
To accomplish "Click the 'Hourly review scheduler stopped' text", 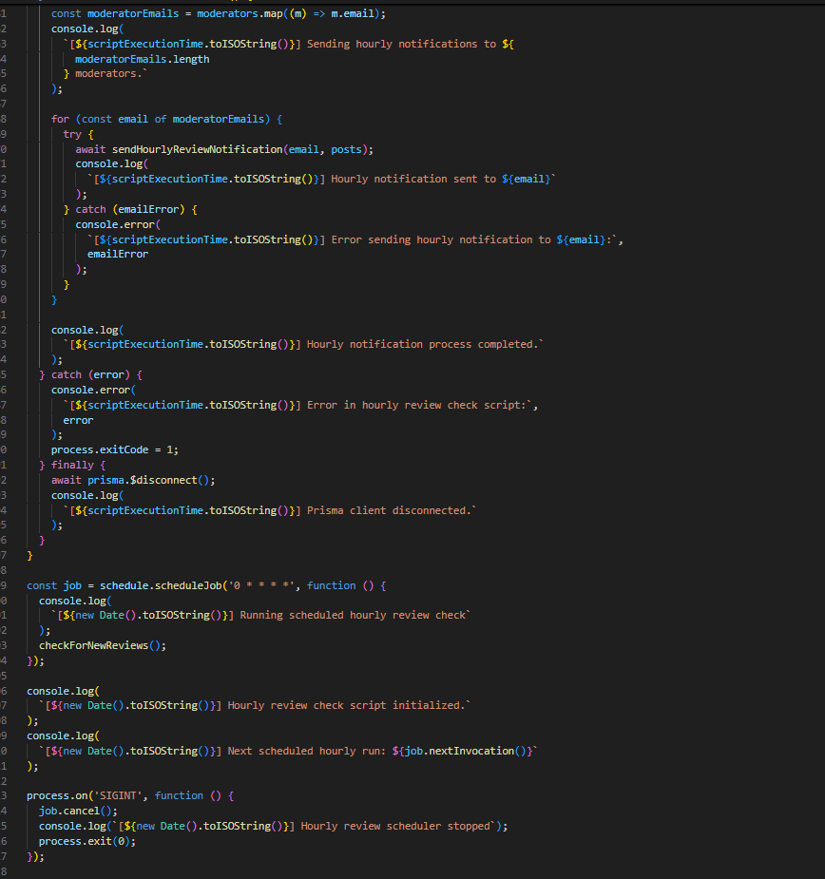I will (x=396, y=826).
